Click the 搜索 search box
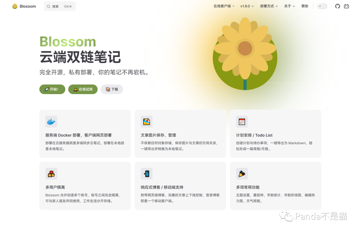The width and height of the screenshot is (359, 232). pyautogui.click(x=60, y=6)
